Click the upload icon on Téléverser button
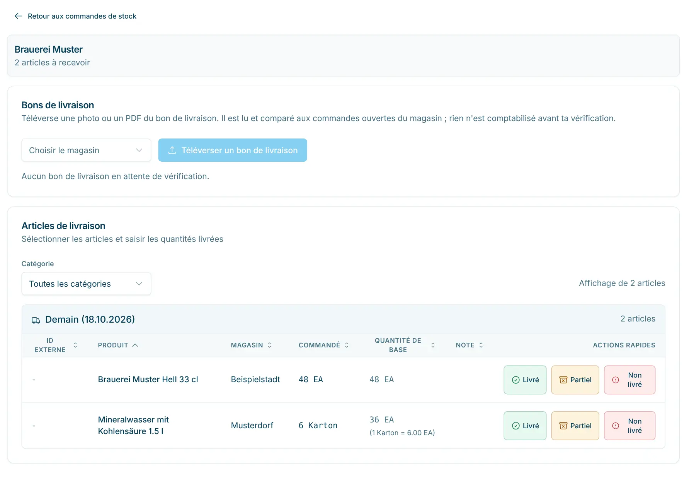 172,150
